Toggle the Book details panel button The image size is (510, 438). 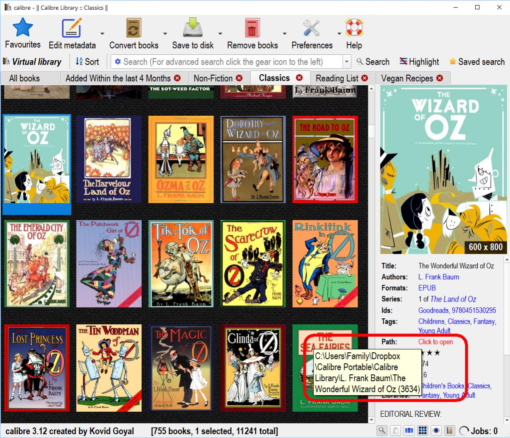tap(450, 431)
